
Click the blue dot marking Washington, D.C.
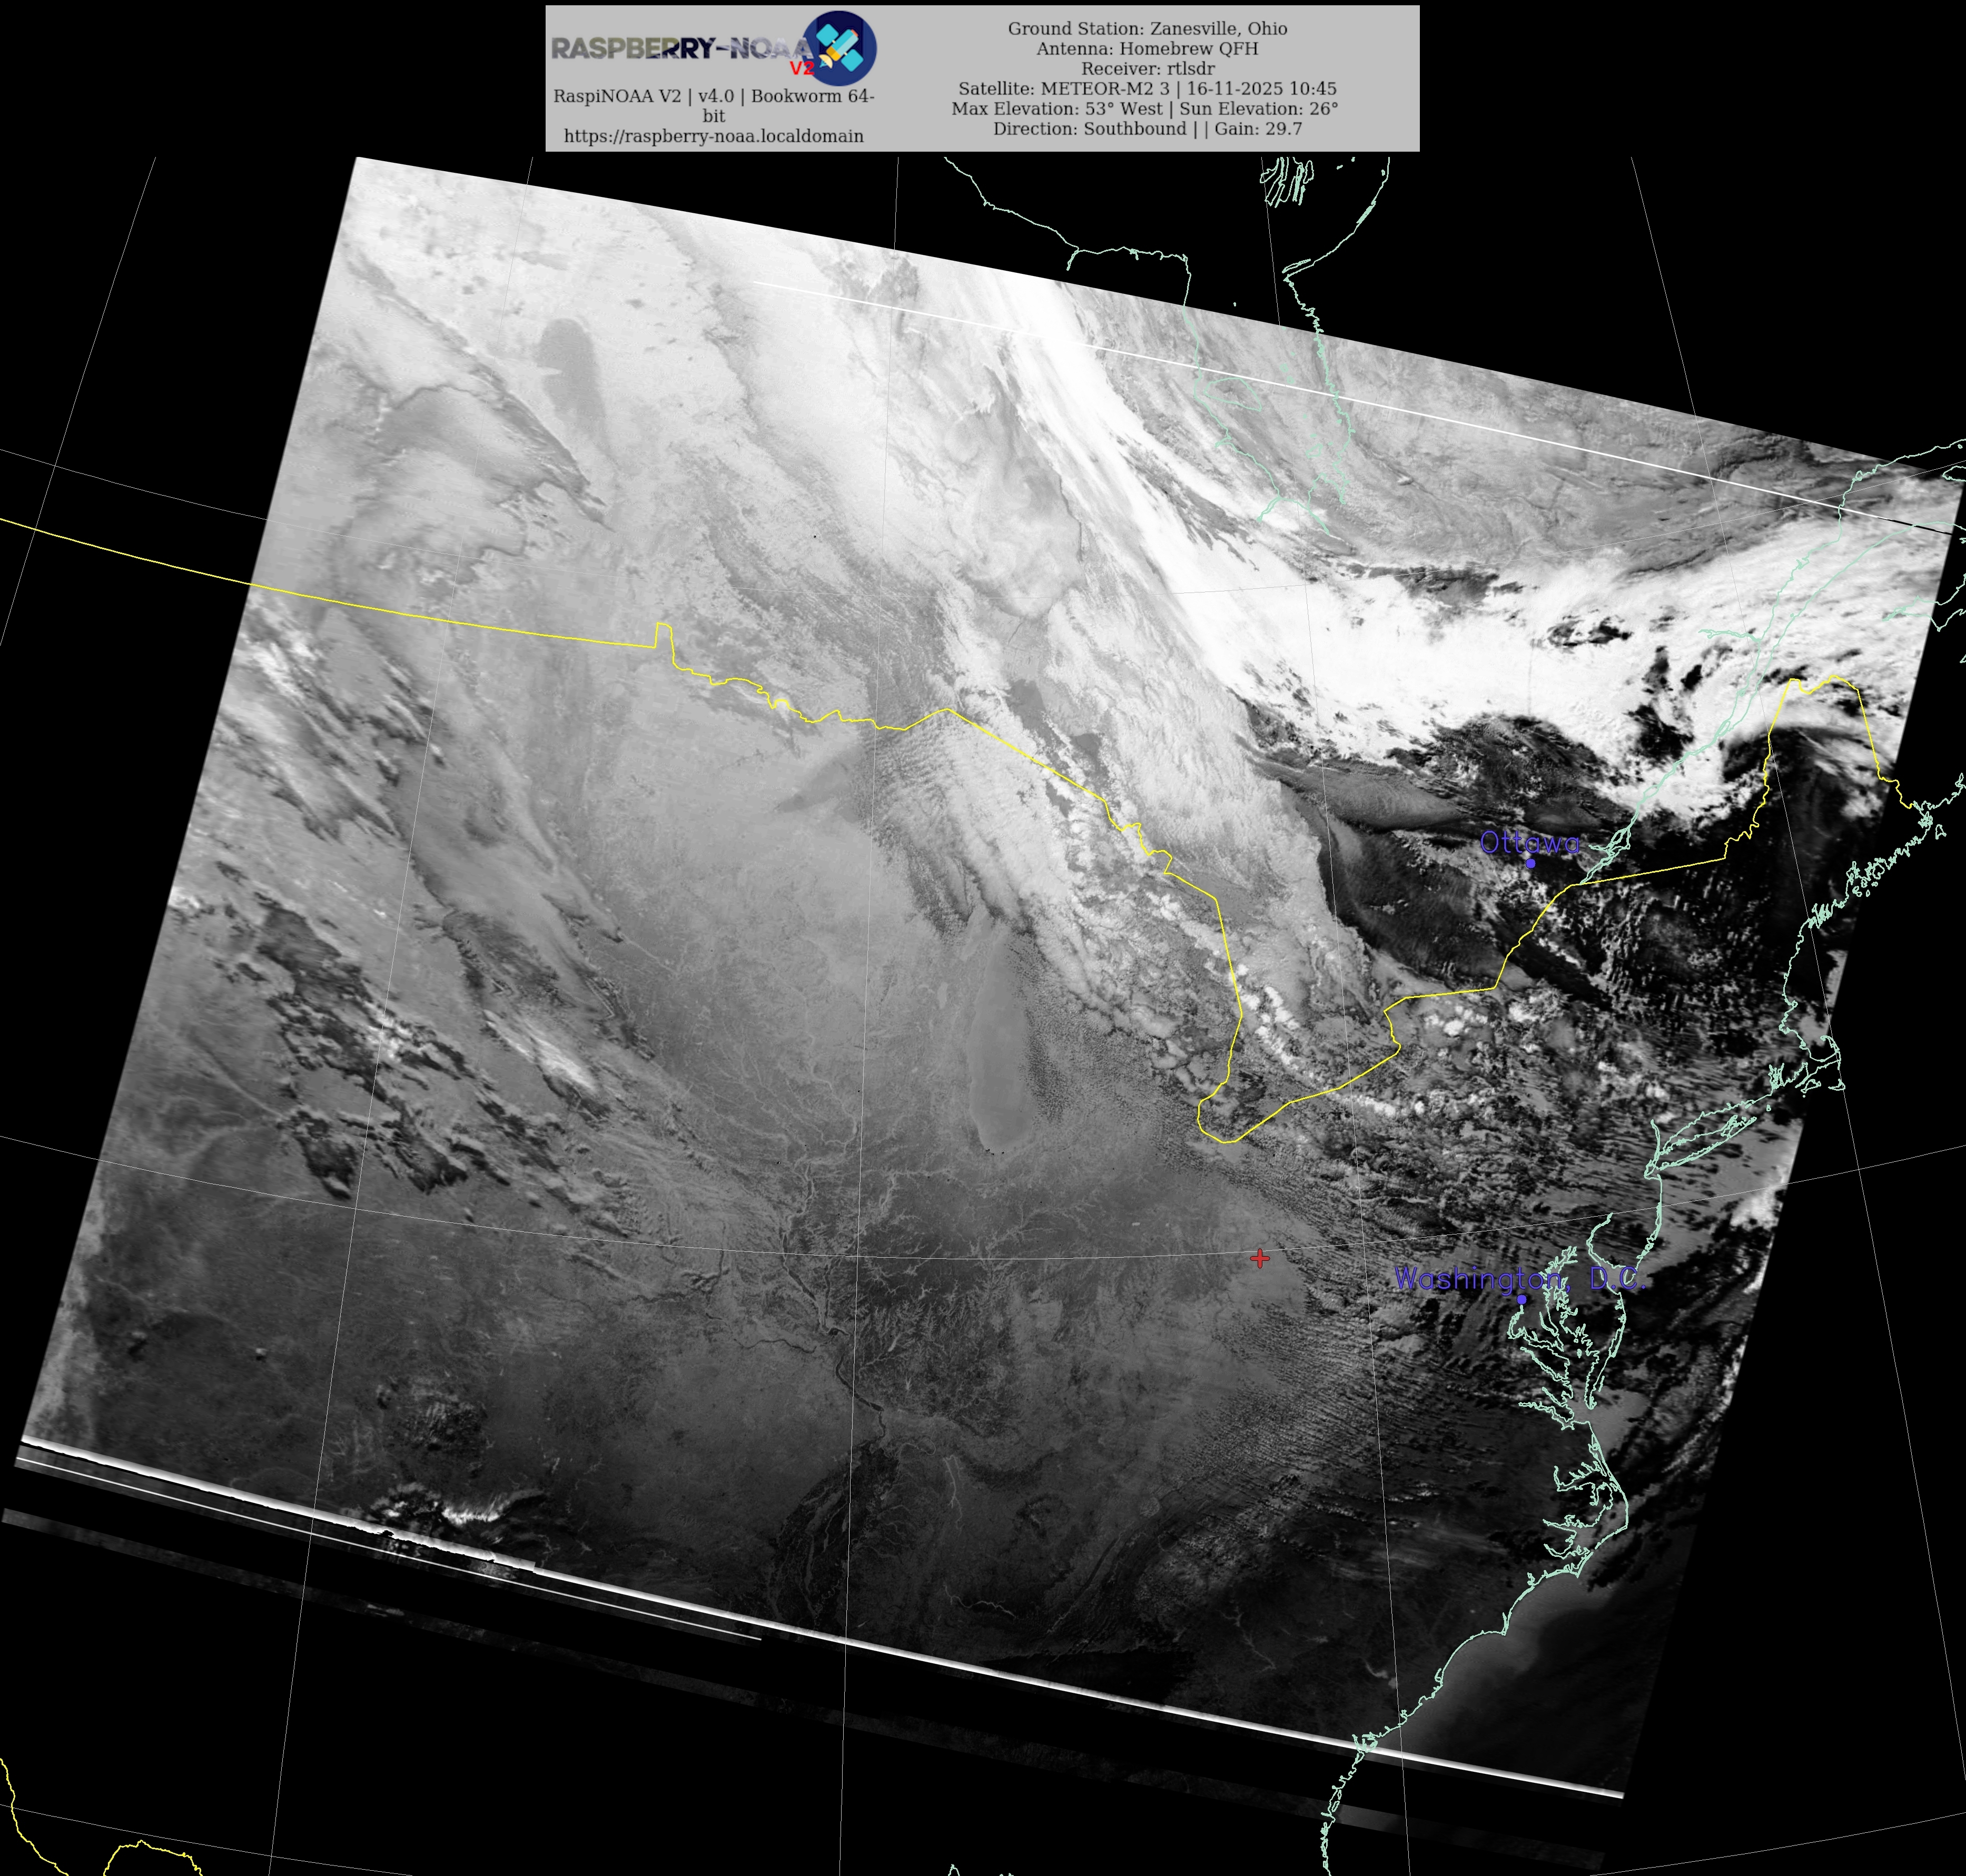click(1522, 1300)
